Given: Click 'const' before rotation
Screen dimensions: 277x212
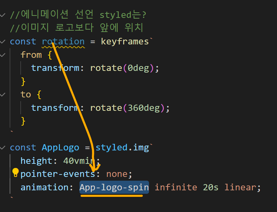Looking at the screenshot, I should point(23,42).
